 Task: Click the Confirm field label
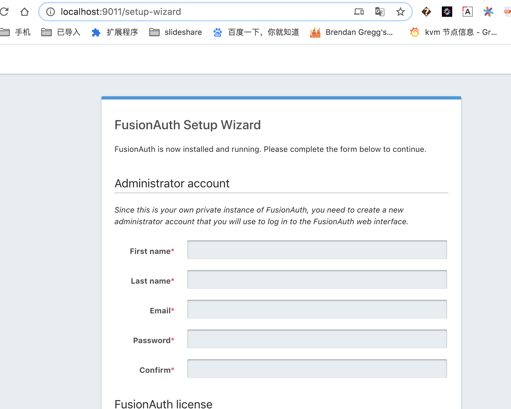[x=157, y=370]
